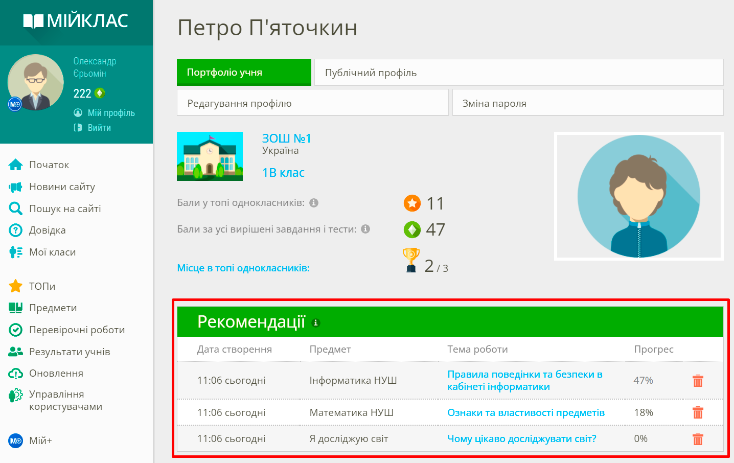
Task: Click the Вийти logout link
Action: 99,128
